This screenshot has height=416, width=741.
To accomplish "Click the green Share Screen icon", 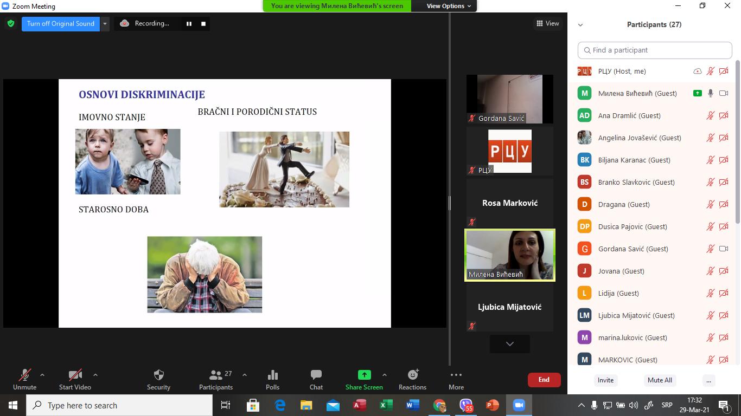I will (x=364, y=375).
